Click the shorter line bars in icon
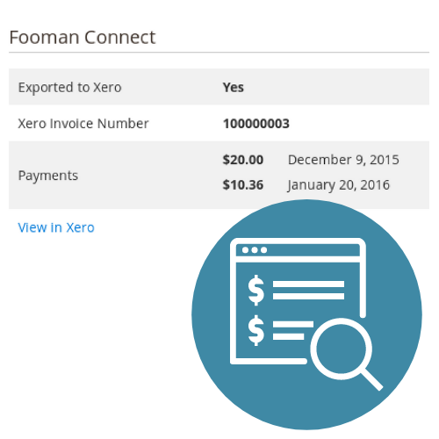This screenshot has height=439, width=439. click(293, 330)
